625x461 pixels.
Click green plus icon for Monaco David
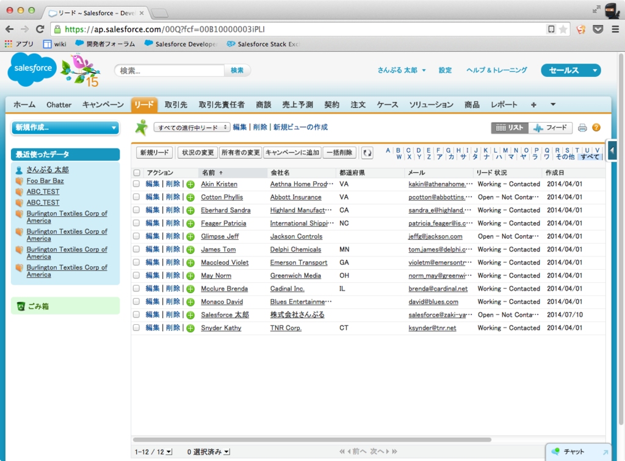pos(190,302)
